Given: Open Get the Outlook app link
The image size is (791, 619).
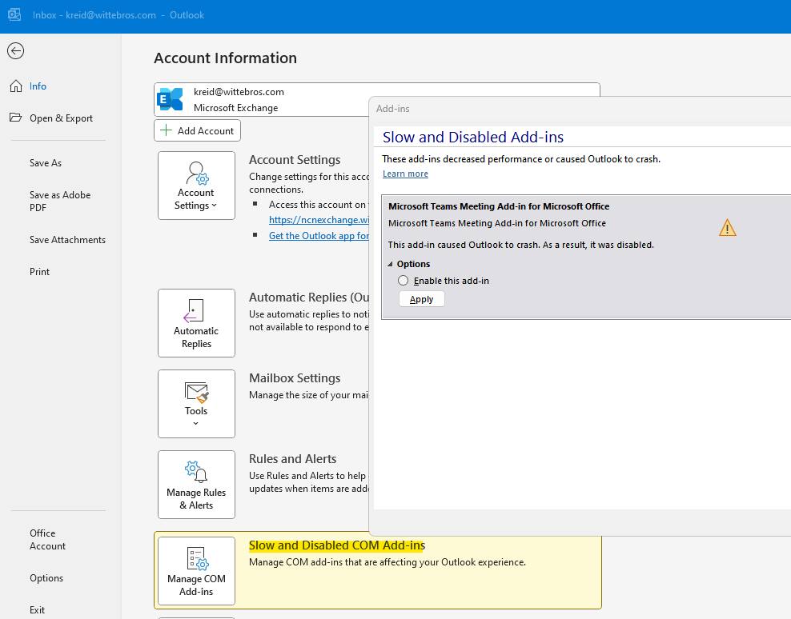Looking at the screenshot, I should click(319, 236).
